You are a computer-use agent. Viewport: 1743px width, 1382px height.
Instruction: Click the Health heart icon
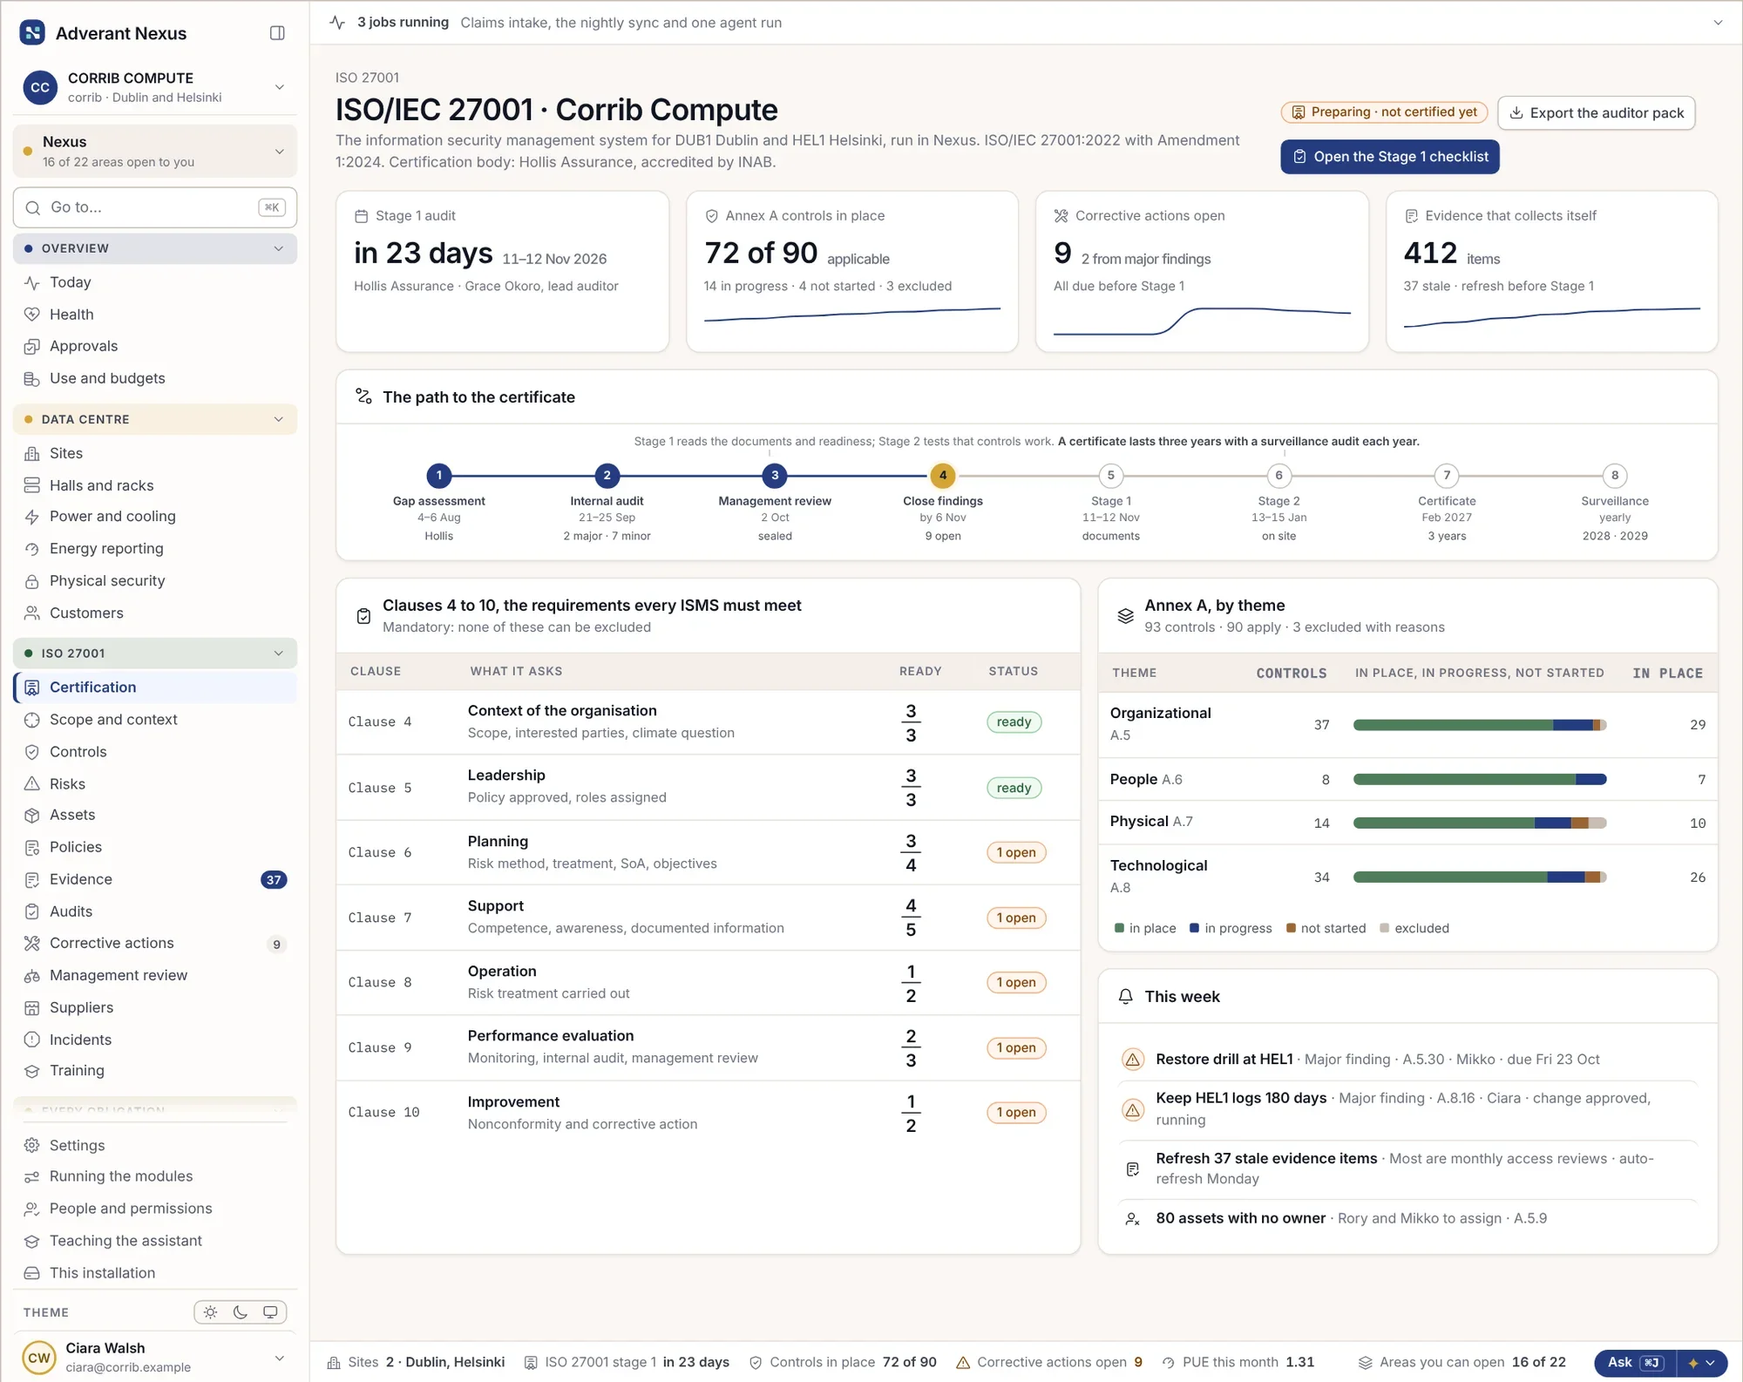(x=32, y=315)
